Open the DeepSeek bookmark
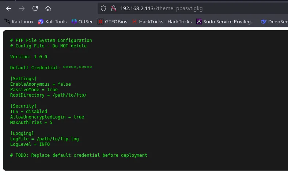This screenshot has width=288, height=175. pos(274,22)
